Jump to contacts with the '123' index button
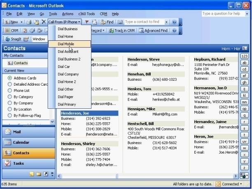The image size is (252, 189). point(244,56)
